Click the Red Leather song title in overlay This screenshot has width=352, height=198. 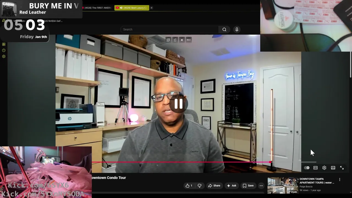click(x=33, y=12)
